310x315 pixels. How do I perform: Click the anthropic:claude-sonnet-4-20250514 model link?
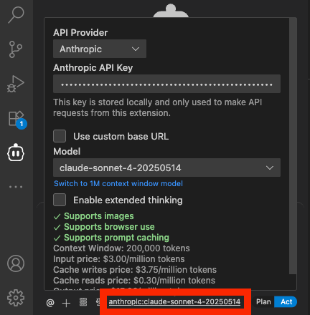tap(174, 302)
